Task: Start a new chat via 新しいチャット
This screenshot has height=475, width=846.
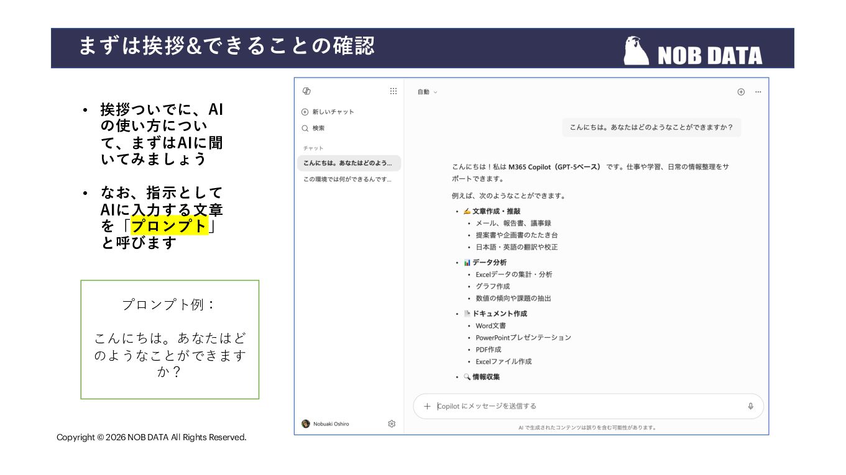Action: [x=328, y=112]
